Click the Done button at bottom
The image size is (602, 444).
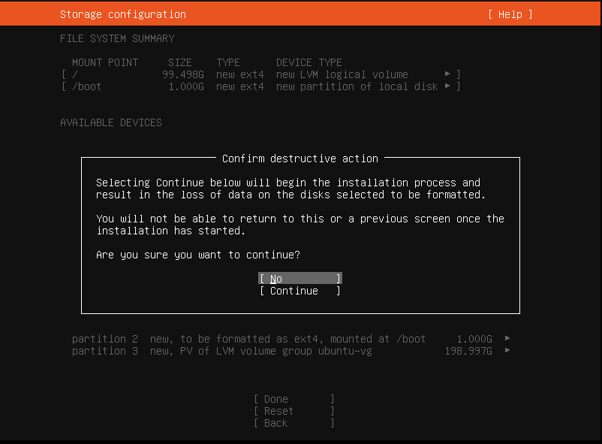coord(293,399)
